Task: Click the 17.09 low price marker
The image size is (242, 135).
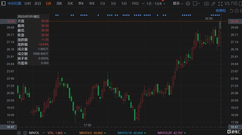Action: [87, 125]
